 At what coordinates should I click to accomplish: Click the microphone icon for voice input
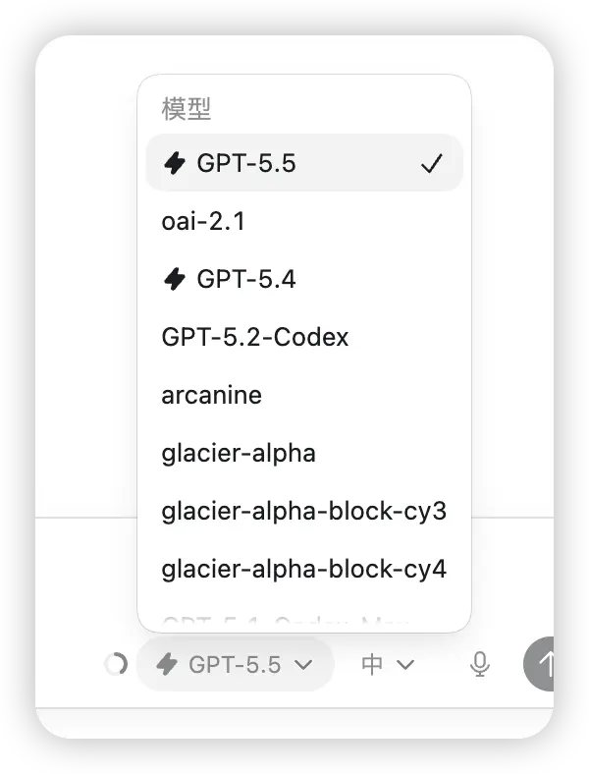(479, 664)
